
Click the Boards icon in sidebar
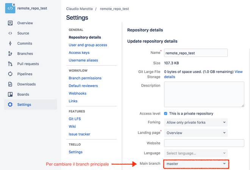(10, 94)
